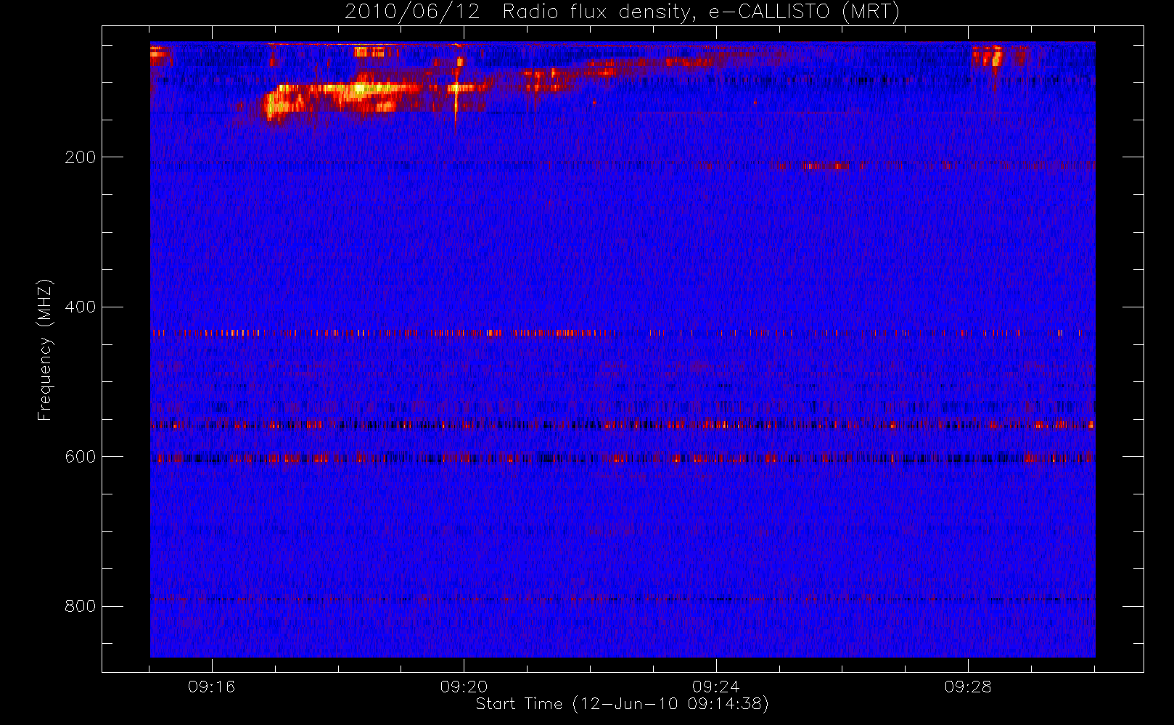Viewport: 1174px width, 725px height.
Task: Click the 800 frequency tick label
Action: click(80, 606)
